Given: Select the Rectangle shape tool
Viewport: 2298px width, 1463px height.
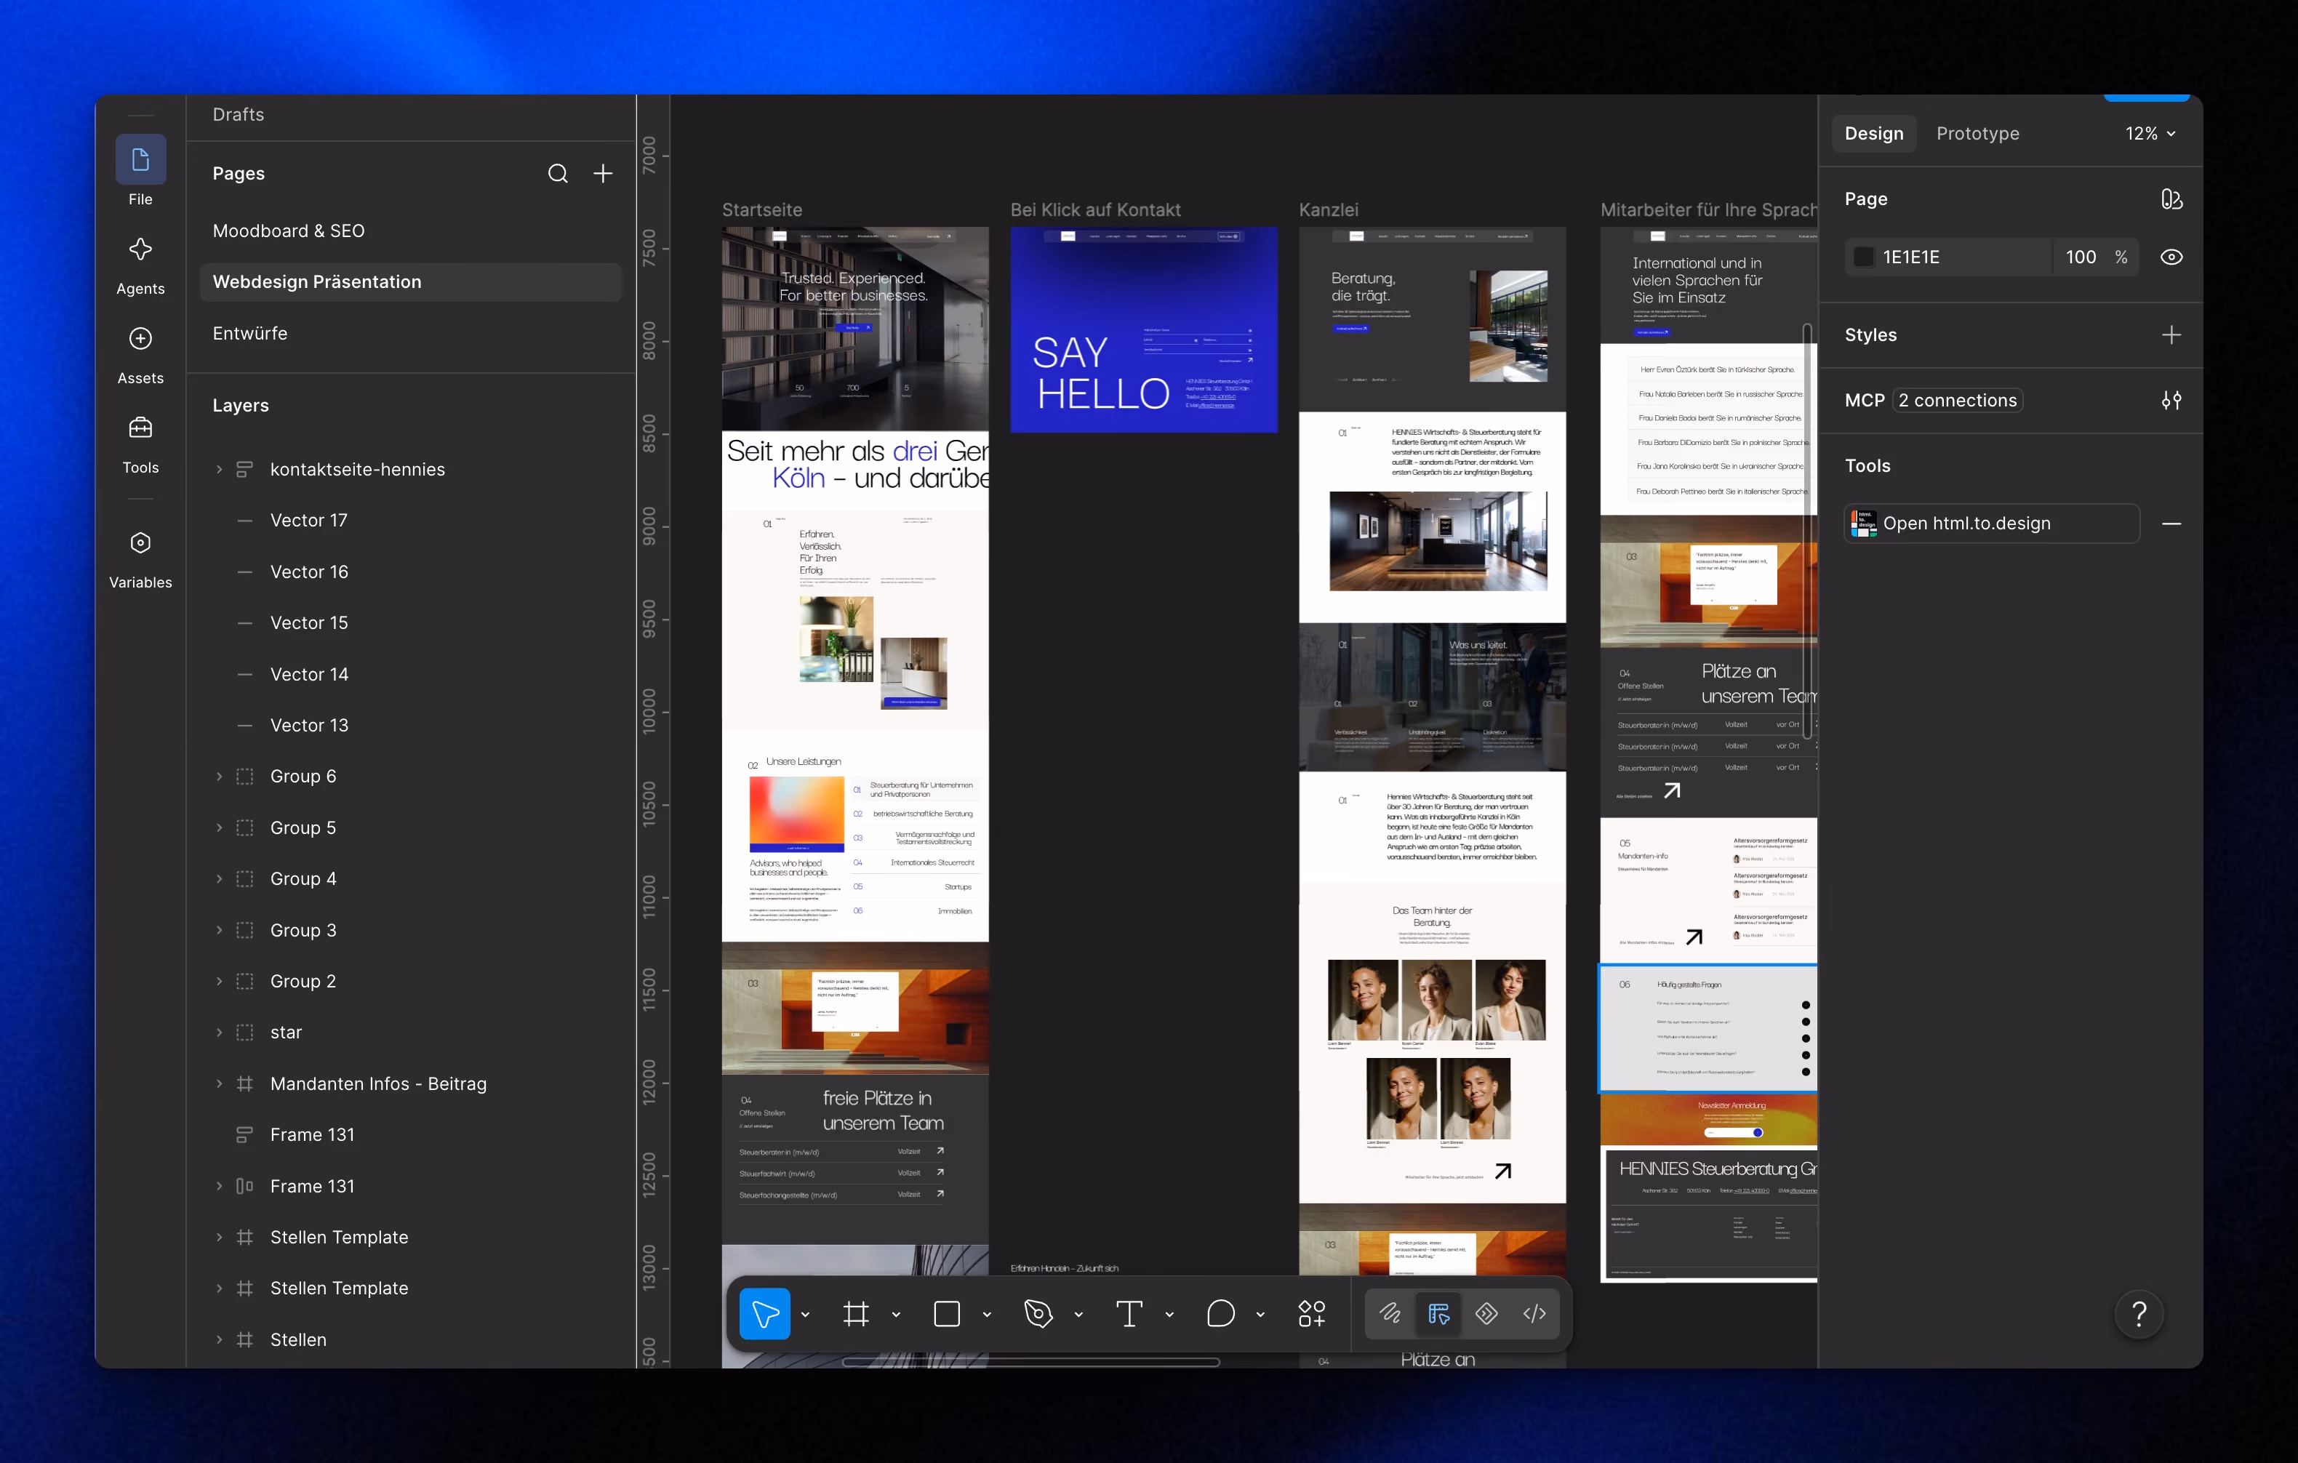Looking at the screenshot, I should coord(947,1314).
